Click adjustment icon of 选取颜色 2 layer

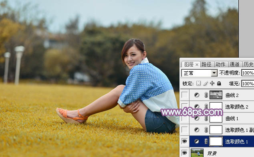coord(197,107)
